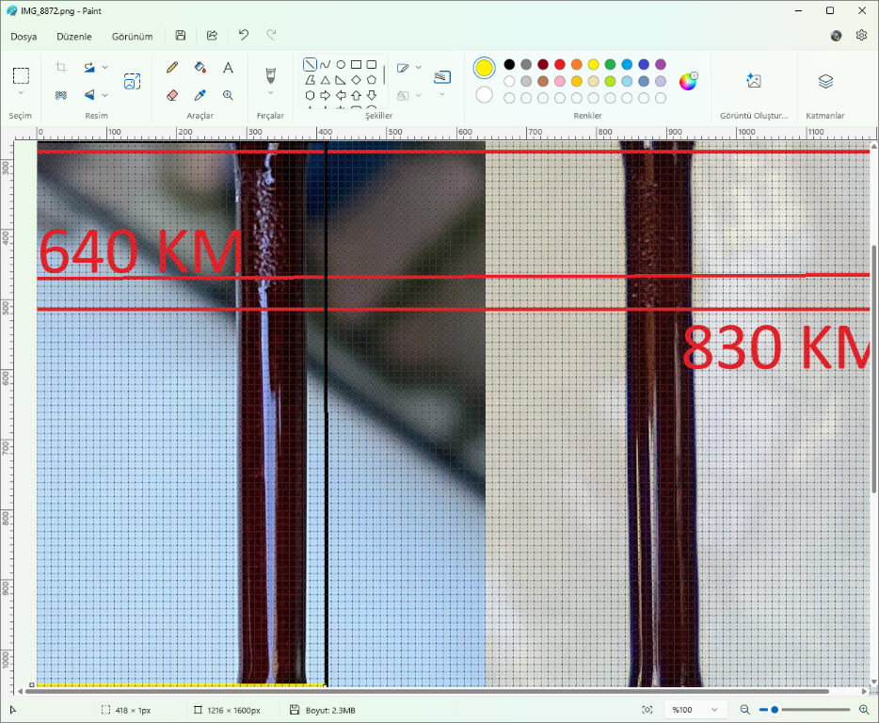Select Color 2 white swatch
Image resolution: width=879 pixels, height=723 pixels.
pos(484,95)
